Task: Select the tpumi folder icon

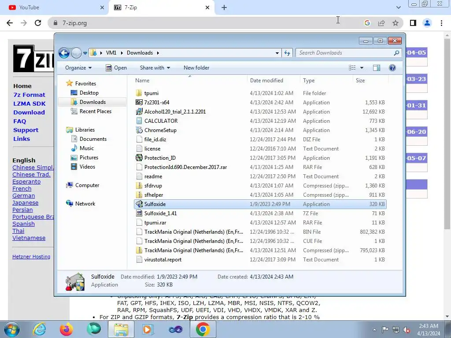Action: point(139,93)
